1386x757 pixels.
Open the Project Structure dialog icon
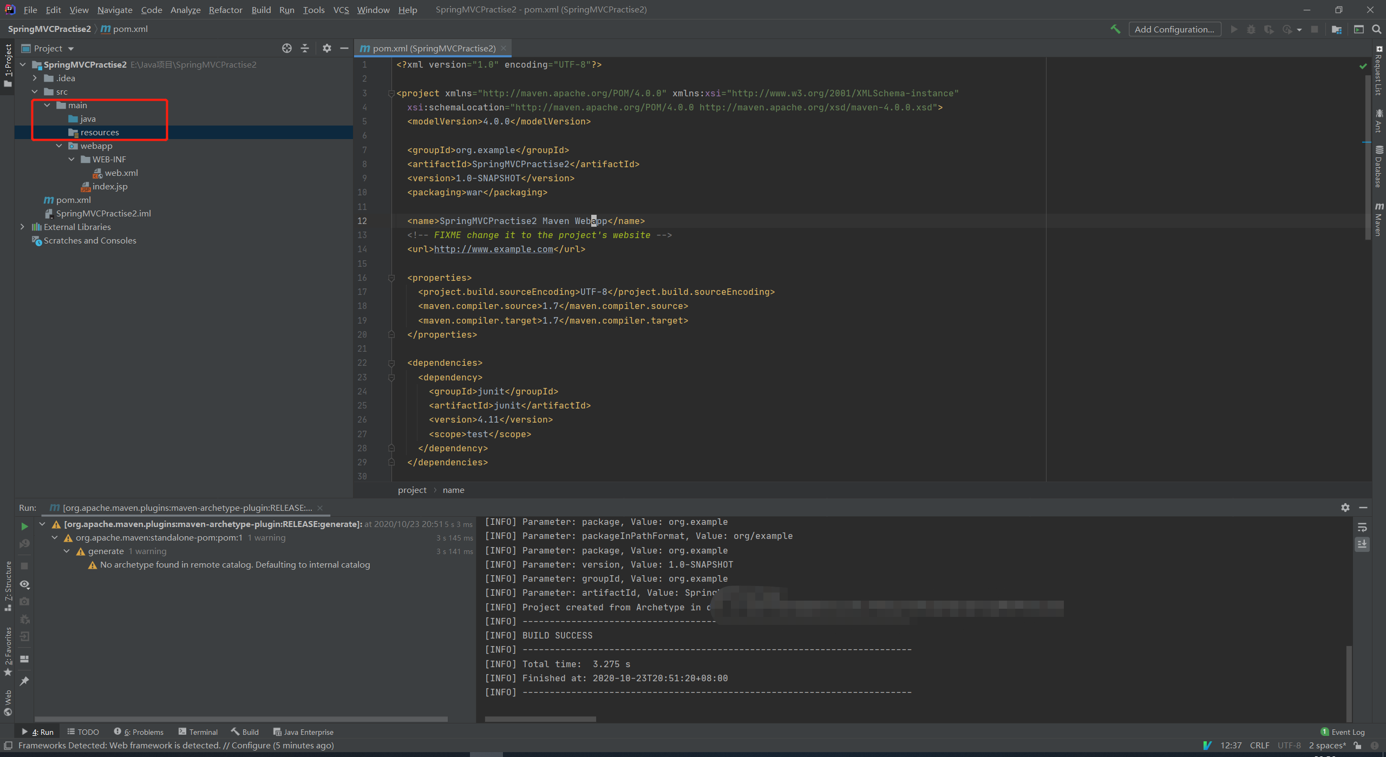pyautogui.click(x=1336, y=29)
